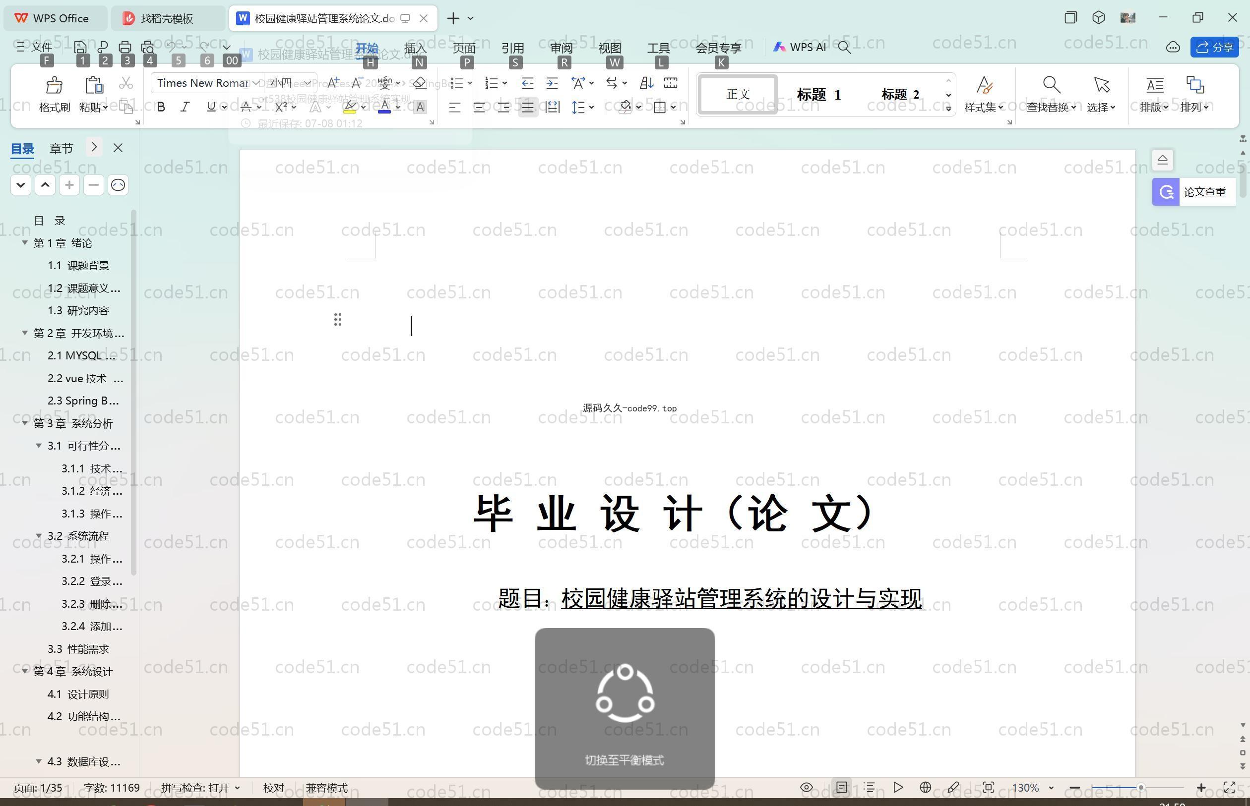Click the font color A swatch
Image resolution: width=1250 pixels, height=806 pixels.
click(x=384, y=107)
